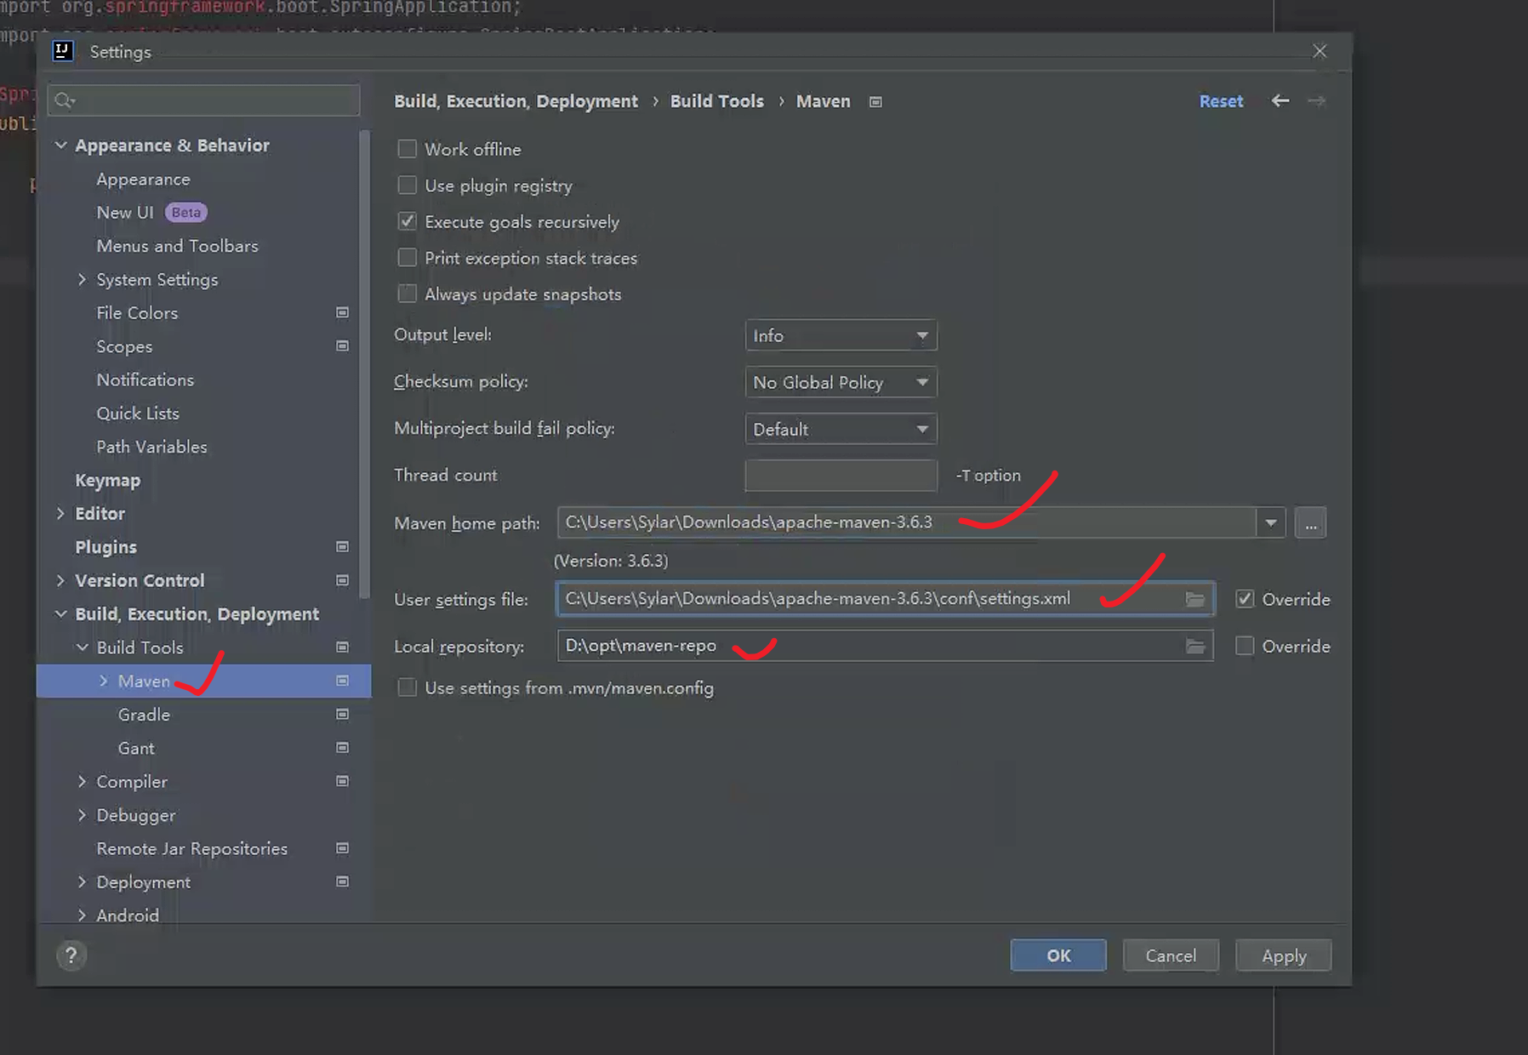Open the Output level dropdown

(841, 336)
